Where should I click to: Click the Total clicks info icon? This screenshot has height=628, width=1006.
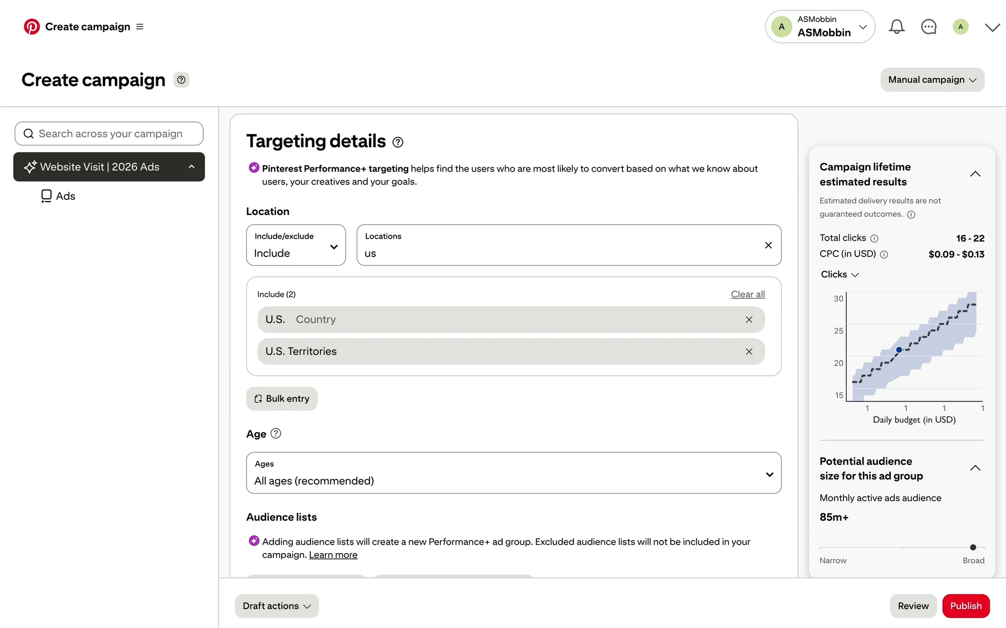874,239
